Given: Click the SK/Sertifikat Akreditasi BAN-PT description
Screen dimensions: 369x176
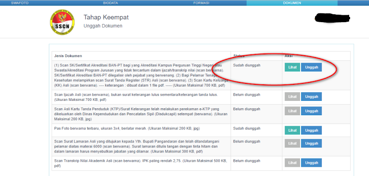Looking at the screenshot, I should coord(141,75).
